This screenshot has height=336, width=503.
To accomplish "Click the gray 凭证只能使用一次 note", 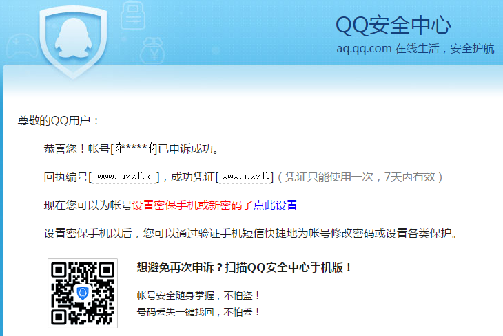I will pyautogui.click(x=360, y=177).
